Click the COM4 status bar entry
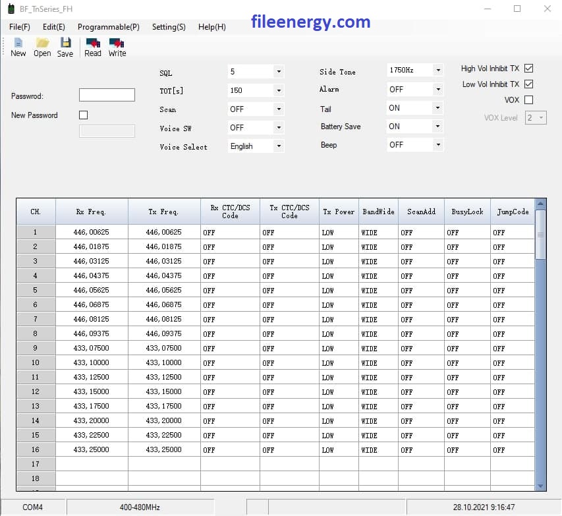 (33, 507)
